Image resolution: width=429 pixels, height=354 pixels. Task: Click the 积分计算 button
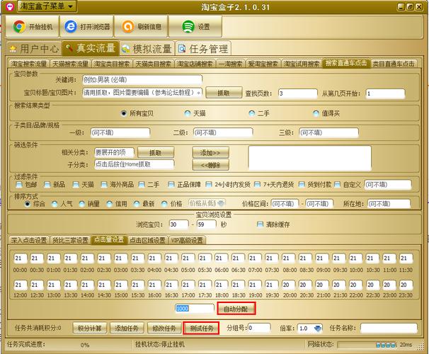(90, 328)
